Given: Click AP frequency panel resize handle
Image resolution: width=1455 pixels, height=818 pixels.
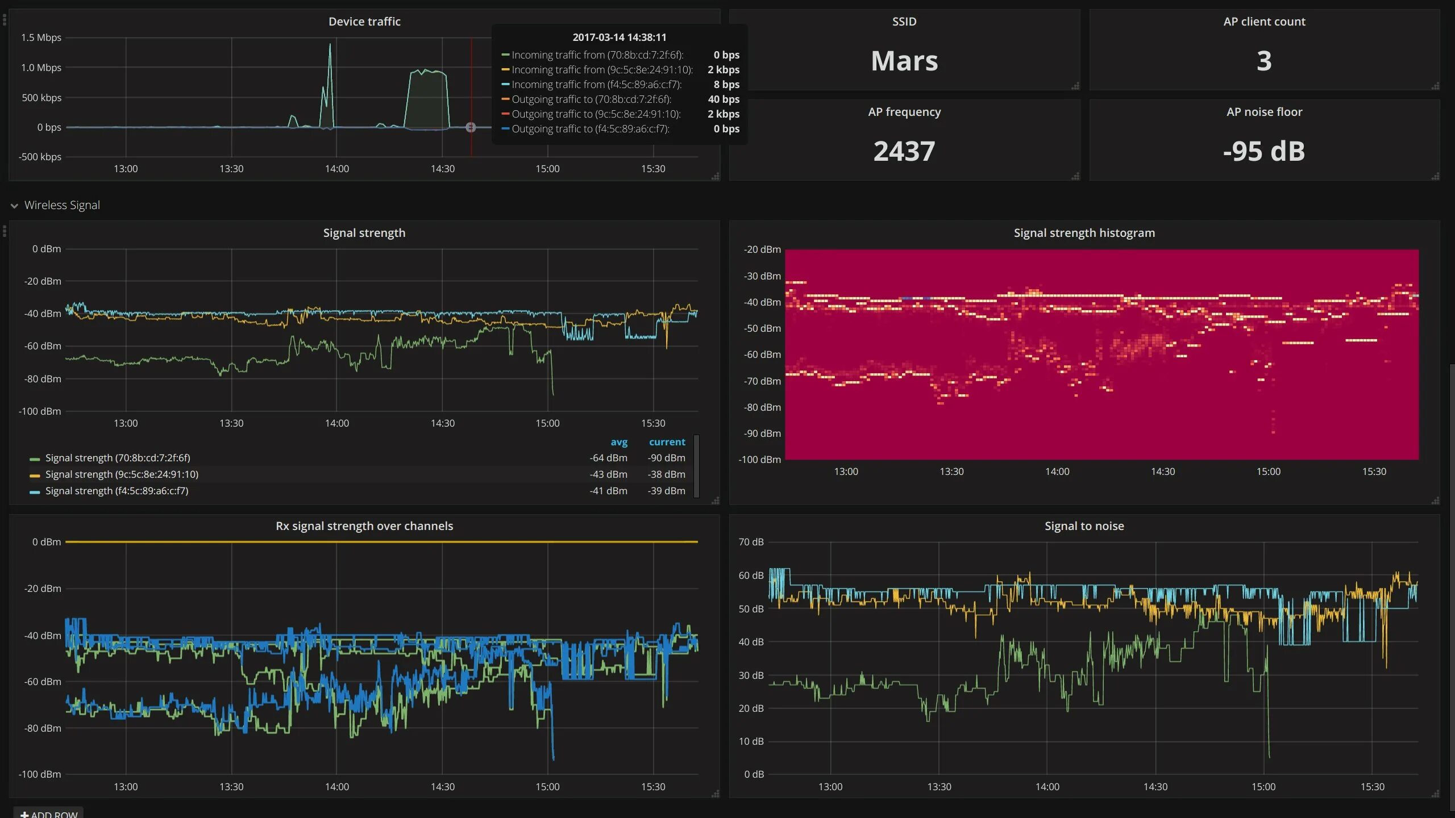Looking at the screenshot, I should click(1075, 177).
